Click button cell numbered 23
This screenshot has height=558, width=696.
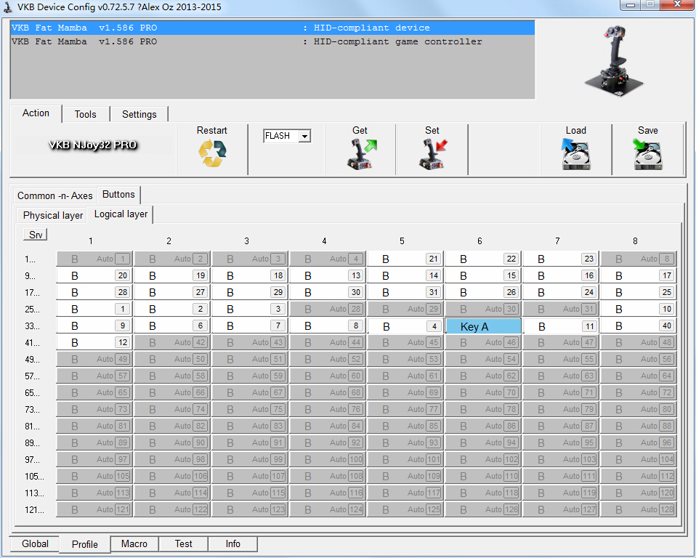tap(561, 259)
